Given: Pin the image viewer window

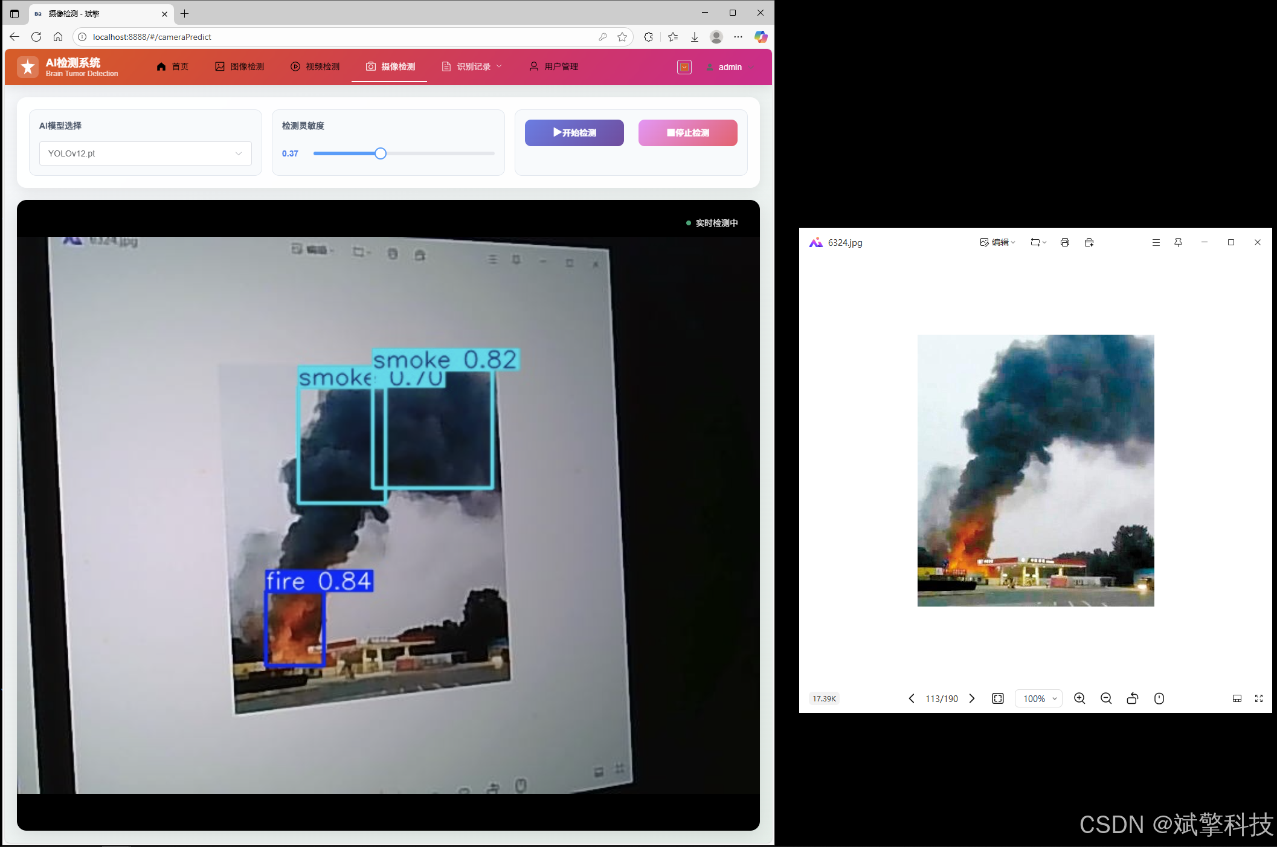Looking at the screenshot, I should pos(1178,242).
